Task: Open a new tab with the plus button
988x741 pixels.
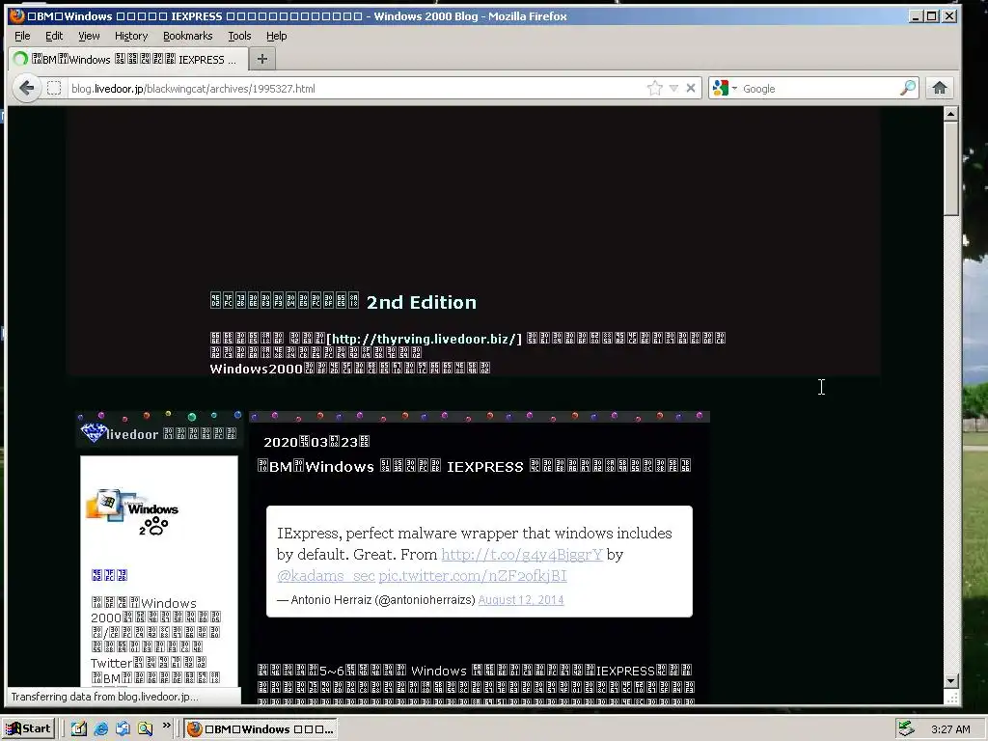Action: coord(262,59)
